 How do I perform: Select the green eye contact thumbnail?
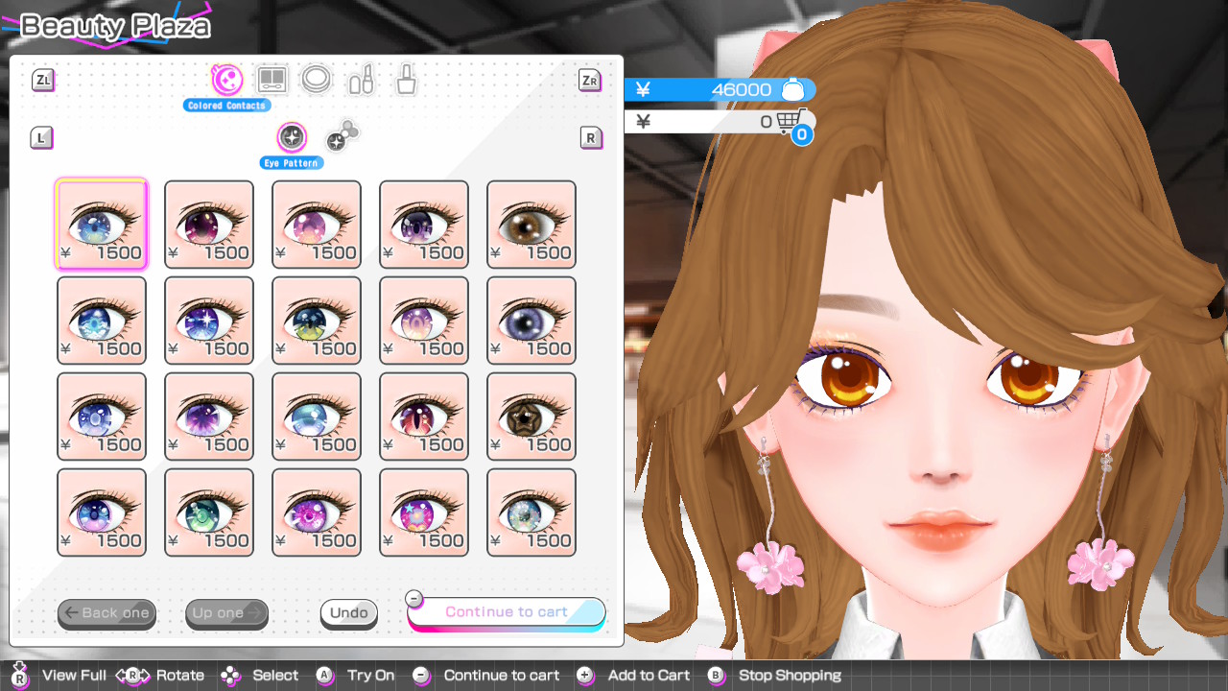click(209, 512)
